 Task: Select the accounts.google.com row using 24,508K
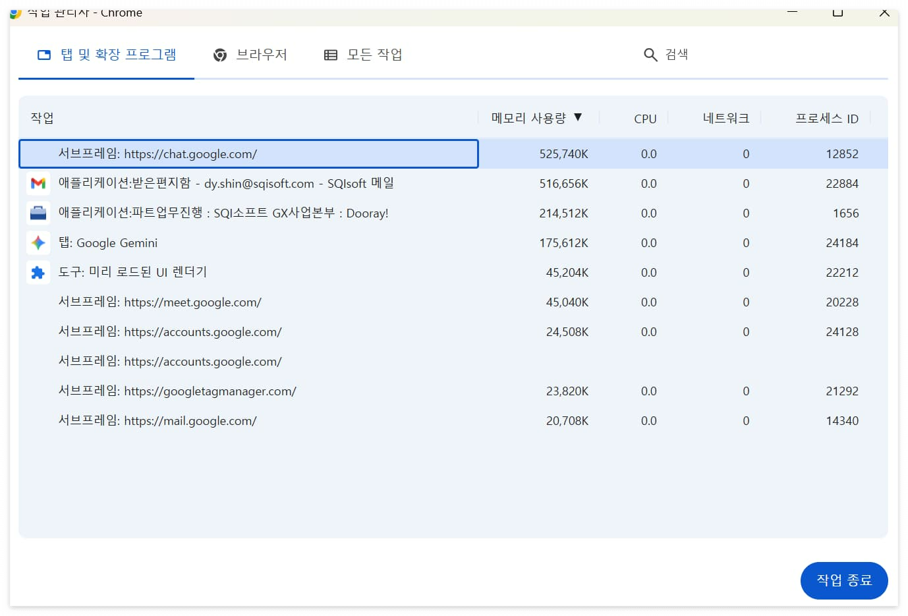point(453,331)
